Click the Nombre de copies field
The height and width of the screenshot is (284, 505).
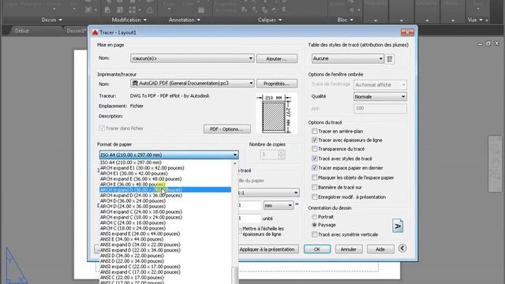(269, 155)
